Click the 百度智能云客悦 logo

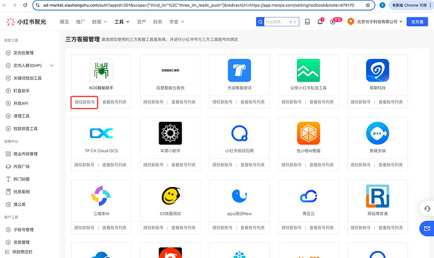(170, 70)
